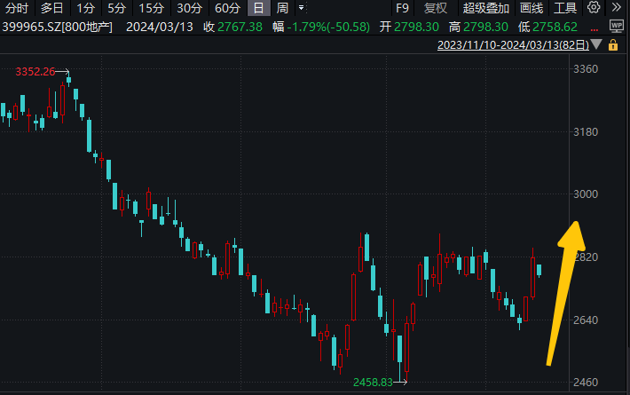Open the 画线 drawing tools
630x395 pixels.
(x=531, y=8)
